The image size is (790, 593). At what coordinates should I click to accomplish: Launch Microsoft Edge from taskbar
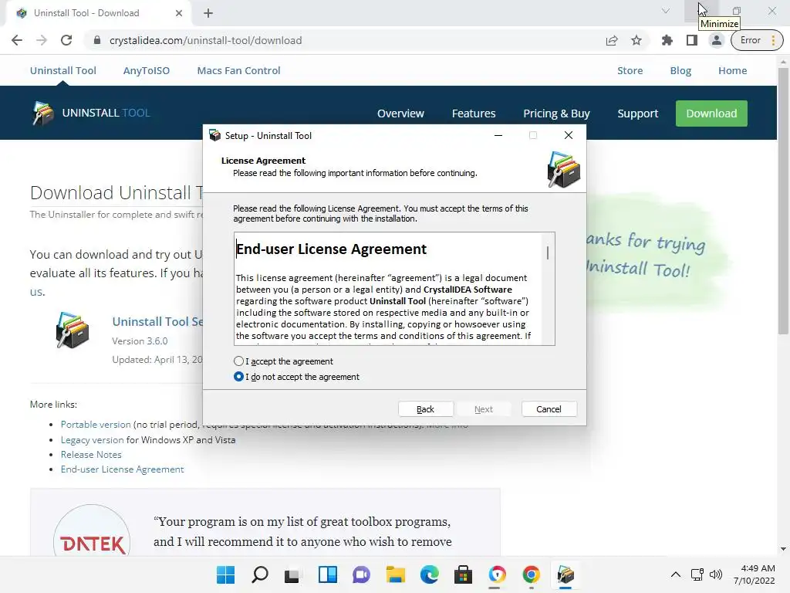(429, 574)
